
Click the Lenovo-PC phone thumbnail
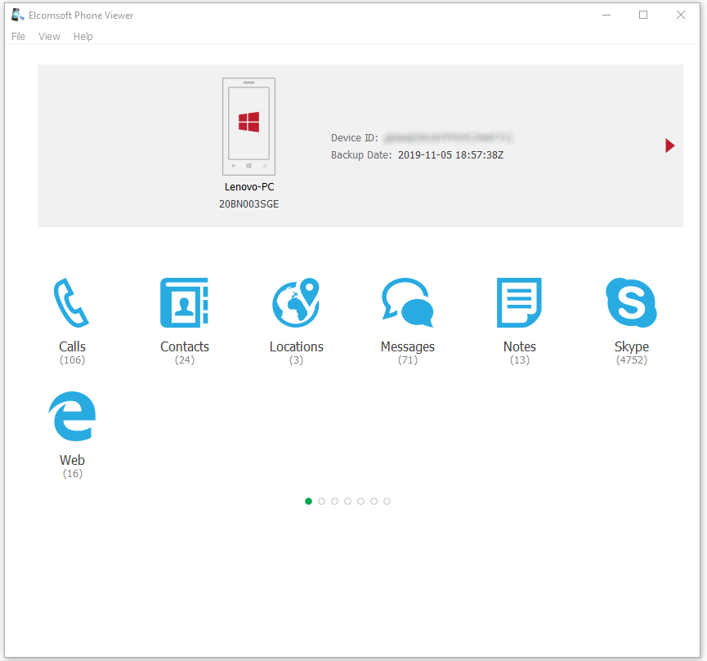248,127
